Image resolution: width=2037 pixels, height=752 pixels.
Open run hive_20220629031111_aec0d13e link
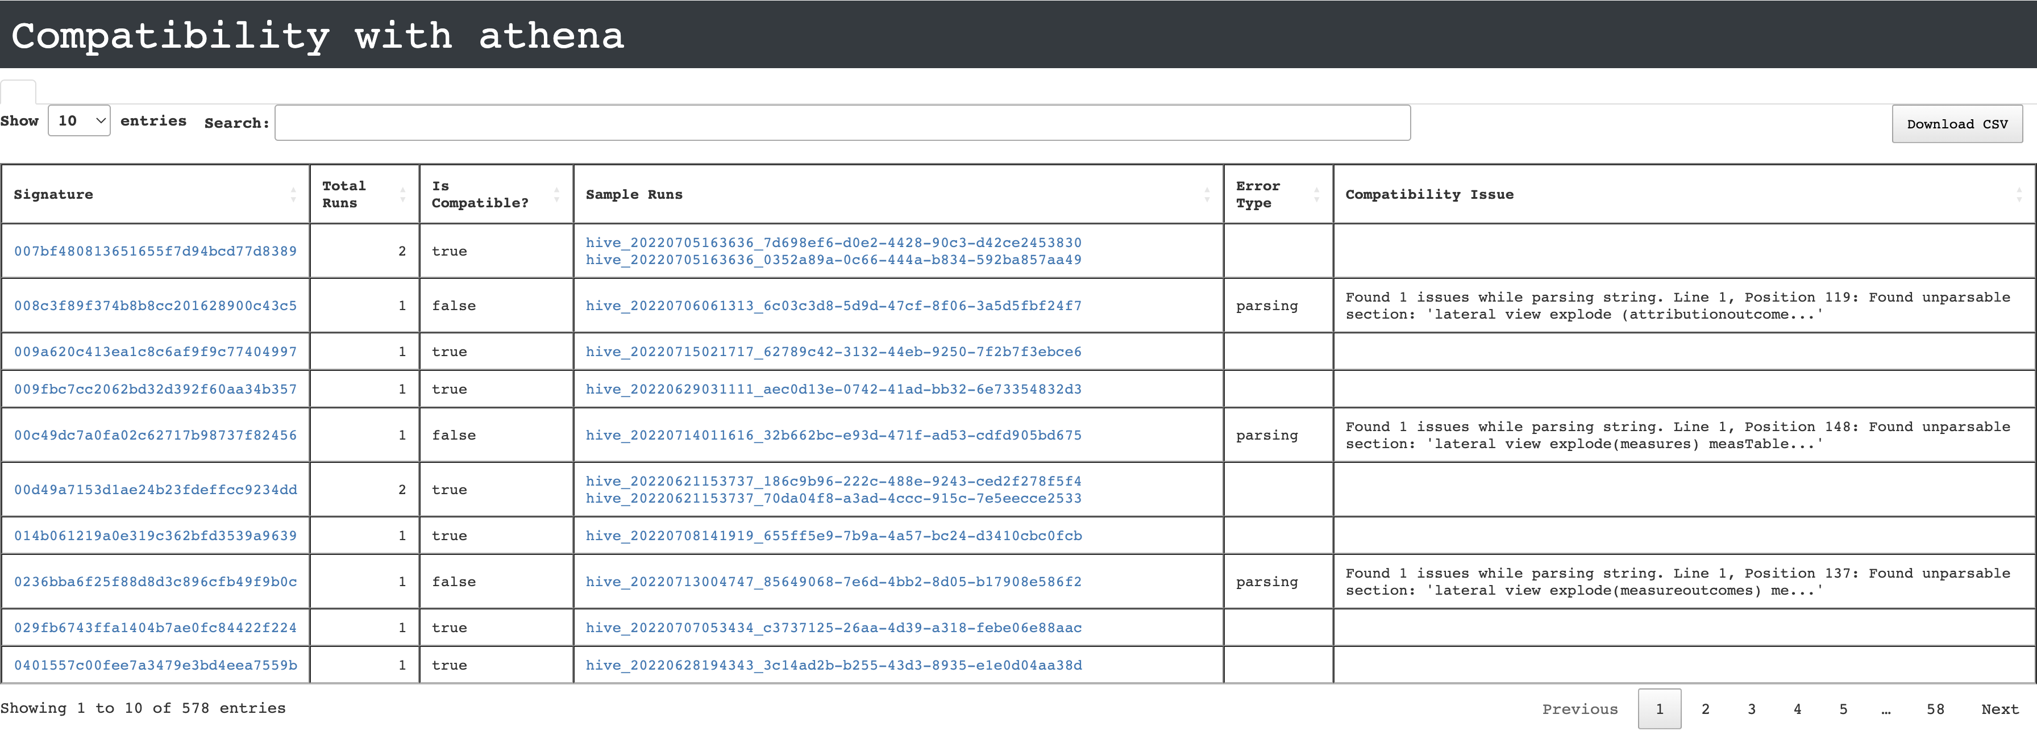click(x=833, y=390)
